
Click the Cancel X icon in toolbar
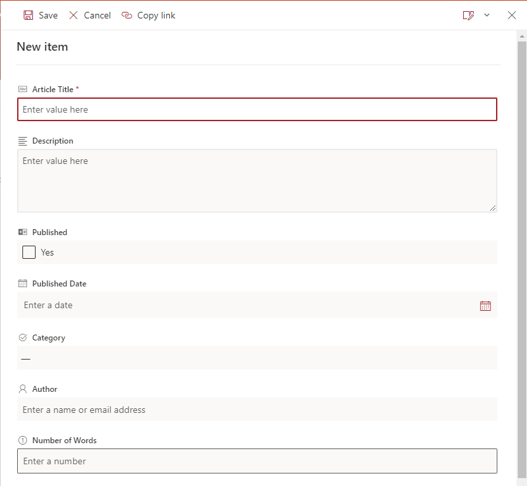73,15
